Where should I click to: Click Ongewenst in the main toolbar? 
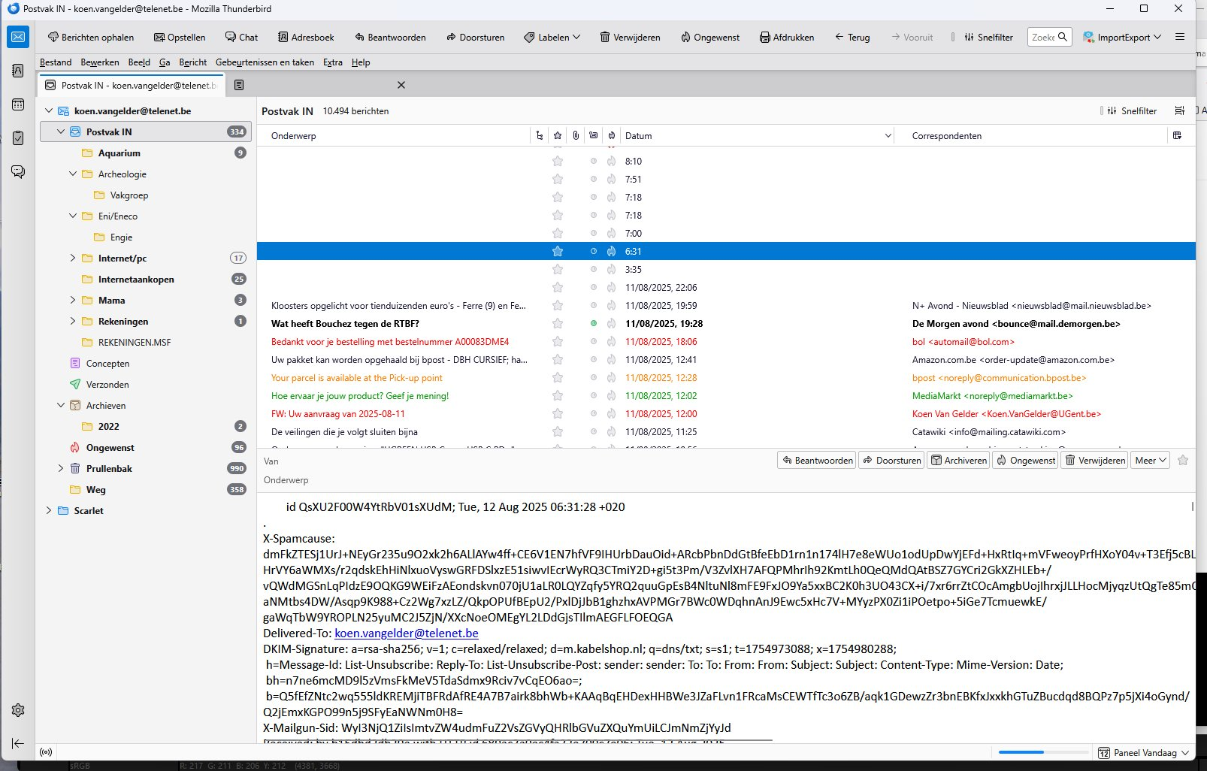point(710,38)
